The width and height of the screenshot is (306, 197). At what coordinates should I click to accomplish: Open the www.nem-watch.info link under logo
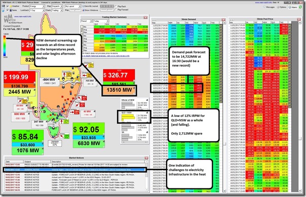[x=23, y=17]
